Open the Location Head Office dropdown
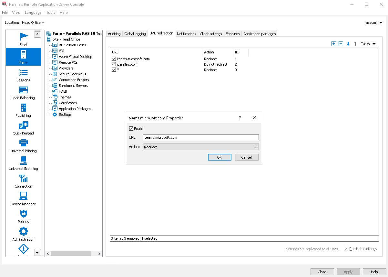The height and width of the screenshot is (277, 388). pyautogui.click(x=33, y=23)
